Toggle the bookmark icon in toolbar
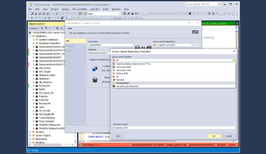 point(190,14)
